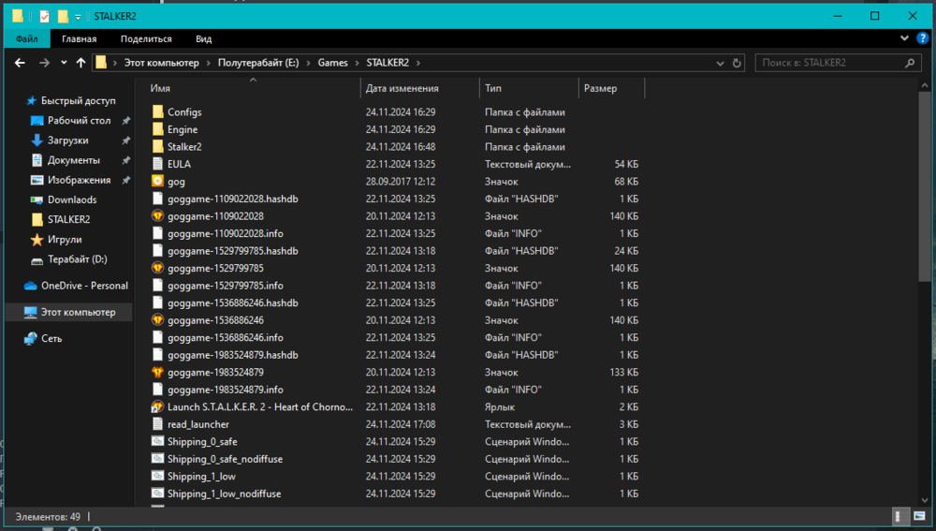Select the Launch S.T.A.L.K.E.R. 2 shortcut

(259, 407)
